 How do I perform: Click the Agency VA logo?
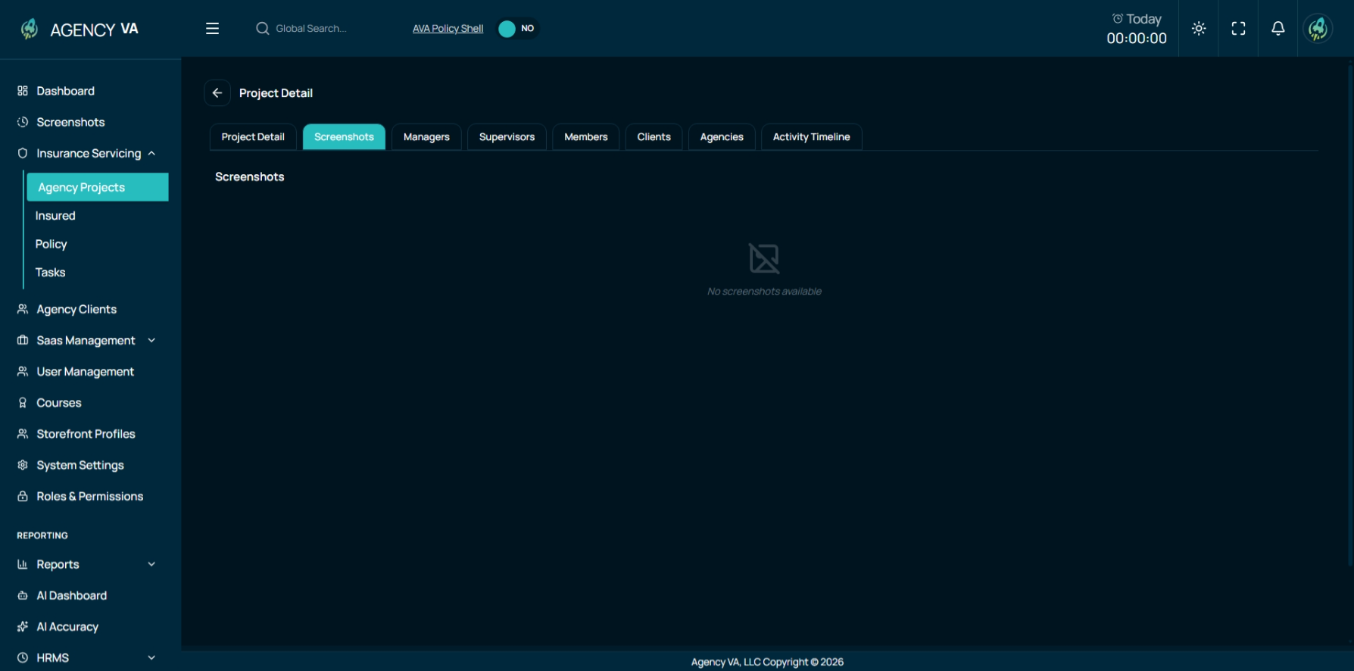tap(80, 29)
